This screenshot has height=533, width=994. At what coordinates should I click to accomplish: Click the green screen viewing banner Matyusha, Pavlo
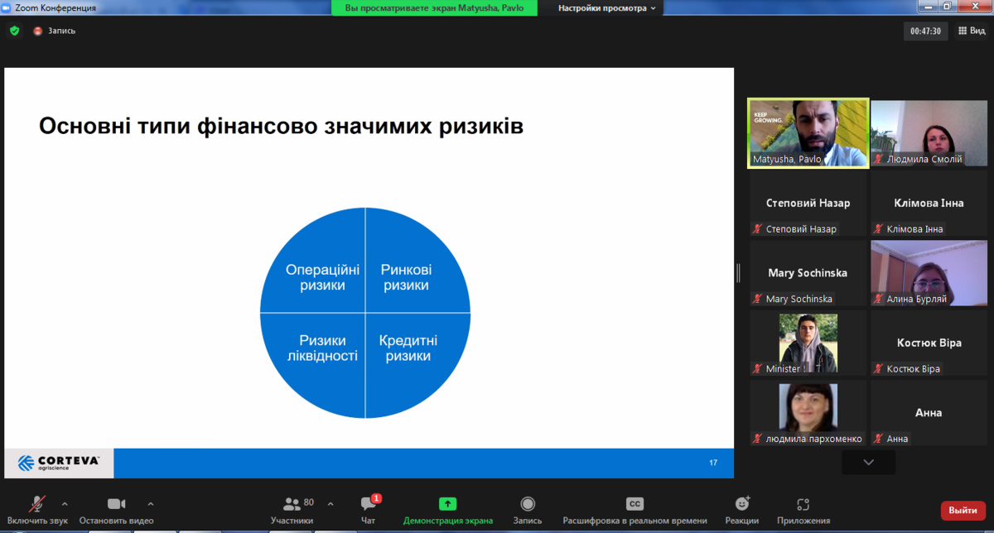pyautogui.click(x=435, y=7)
